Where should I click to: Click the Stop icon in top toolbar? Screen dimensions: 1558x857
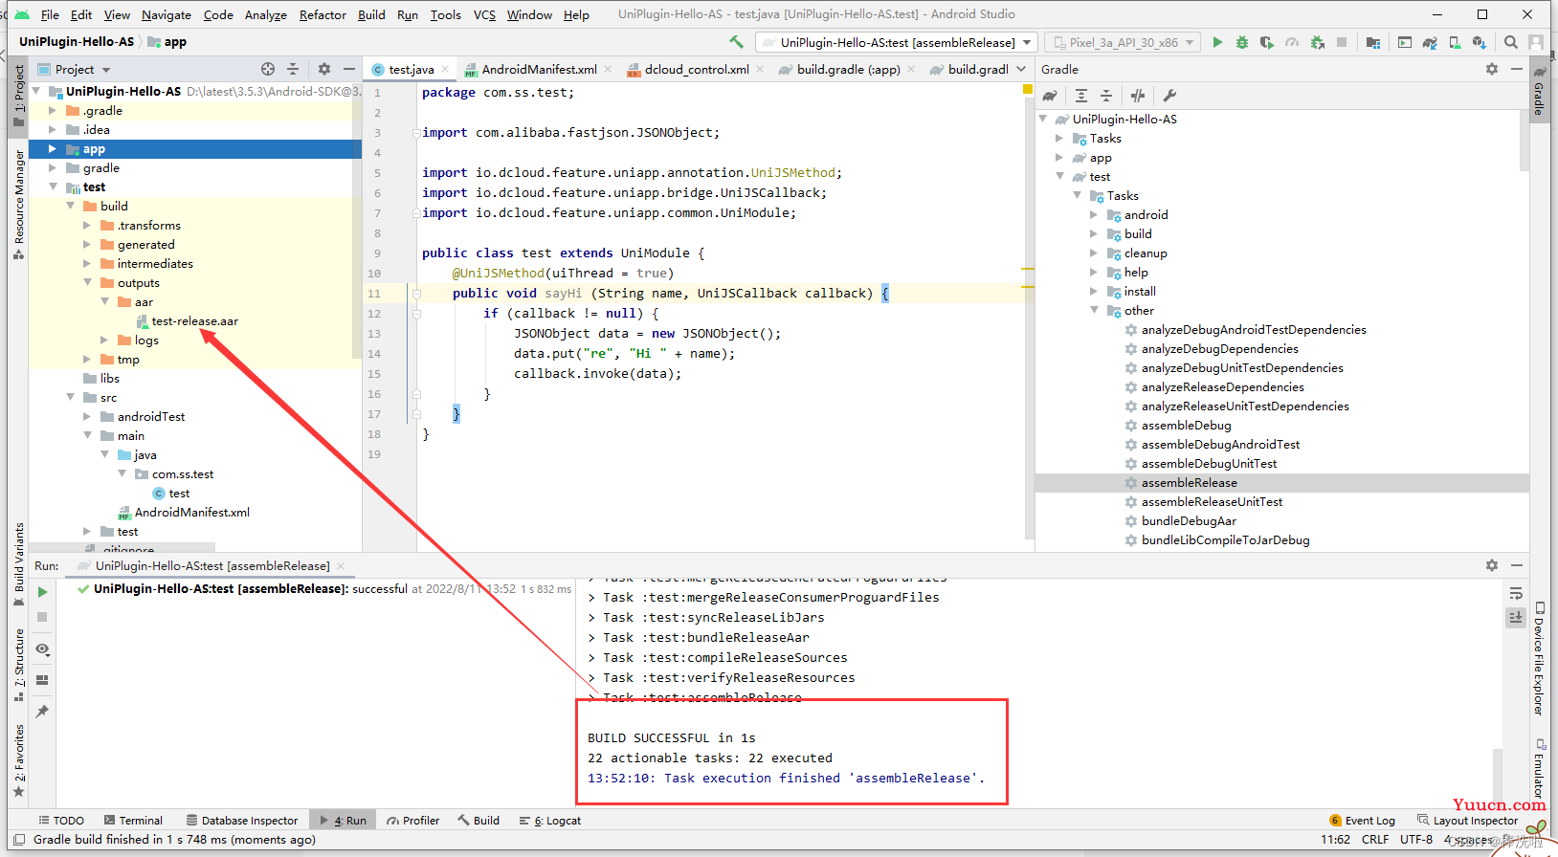tap(1342, 42)
